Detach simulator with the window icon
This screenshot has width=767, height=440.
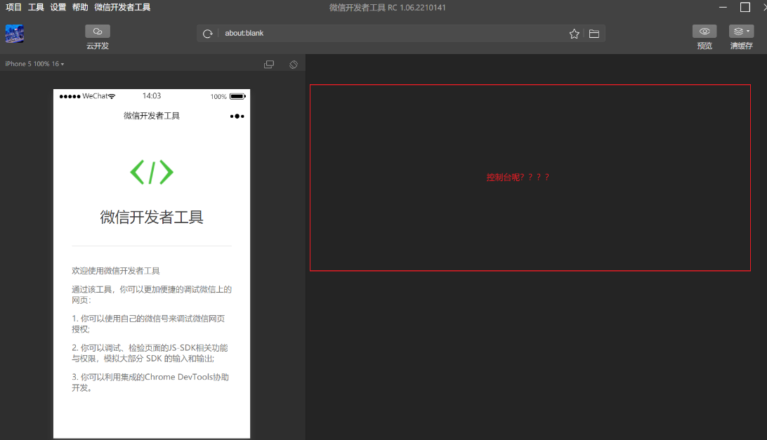click(x=269, y=65)
